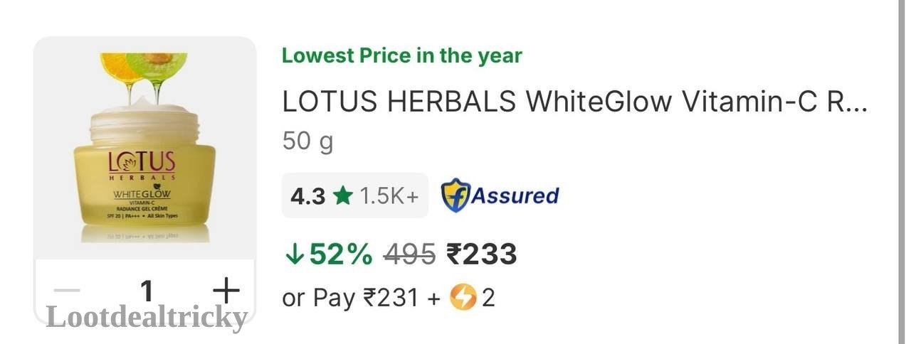
Task: Click the Flipkart Assured shield icon
Action: 455,195
